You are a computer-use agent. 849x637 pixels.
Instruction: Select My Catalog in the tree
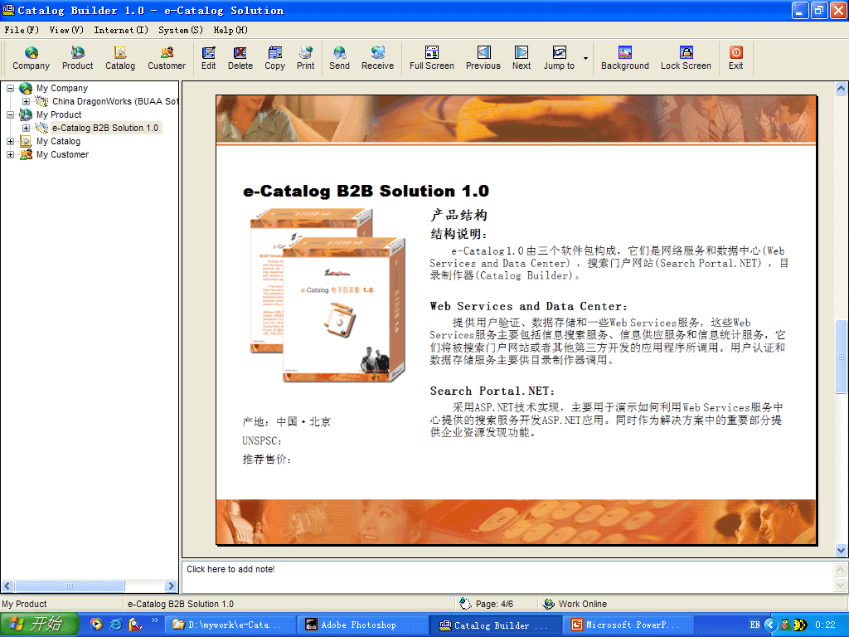click(58, 141)
